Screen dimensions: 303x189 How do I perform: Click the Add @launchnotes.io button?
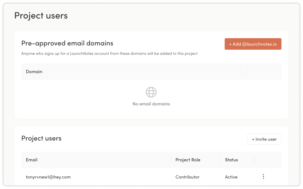pyautogui.click(x=253, y=44)
